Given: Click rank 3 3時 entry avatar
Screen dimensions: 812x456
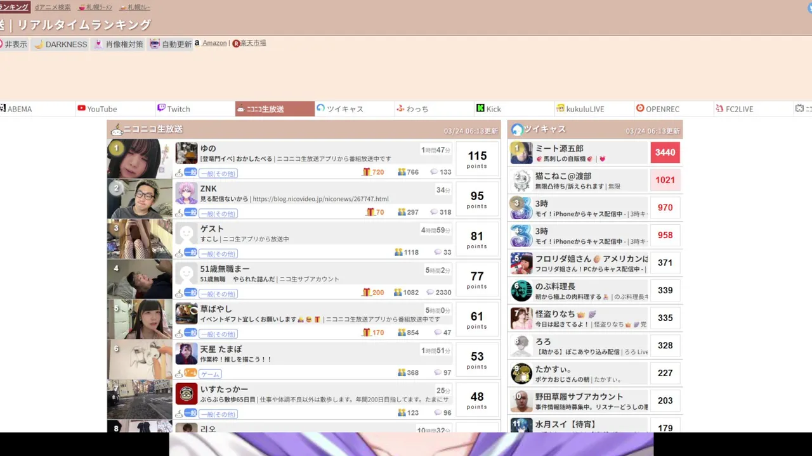Looking at the screenshot, I should (x=521, y=208).
